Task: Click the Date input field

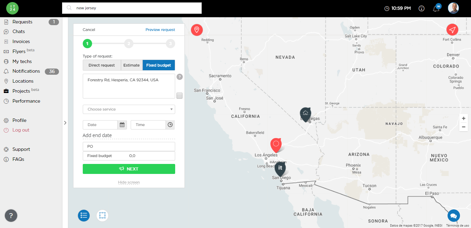Action: (100, 125)
